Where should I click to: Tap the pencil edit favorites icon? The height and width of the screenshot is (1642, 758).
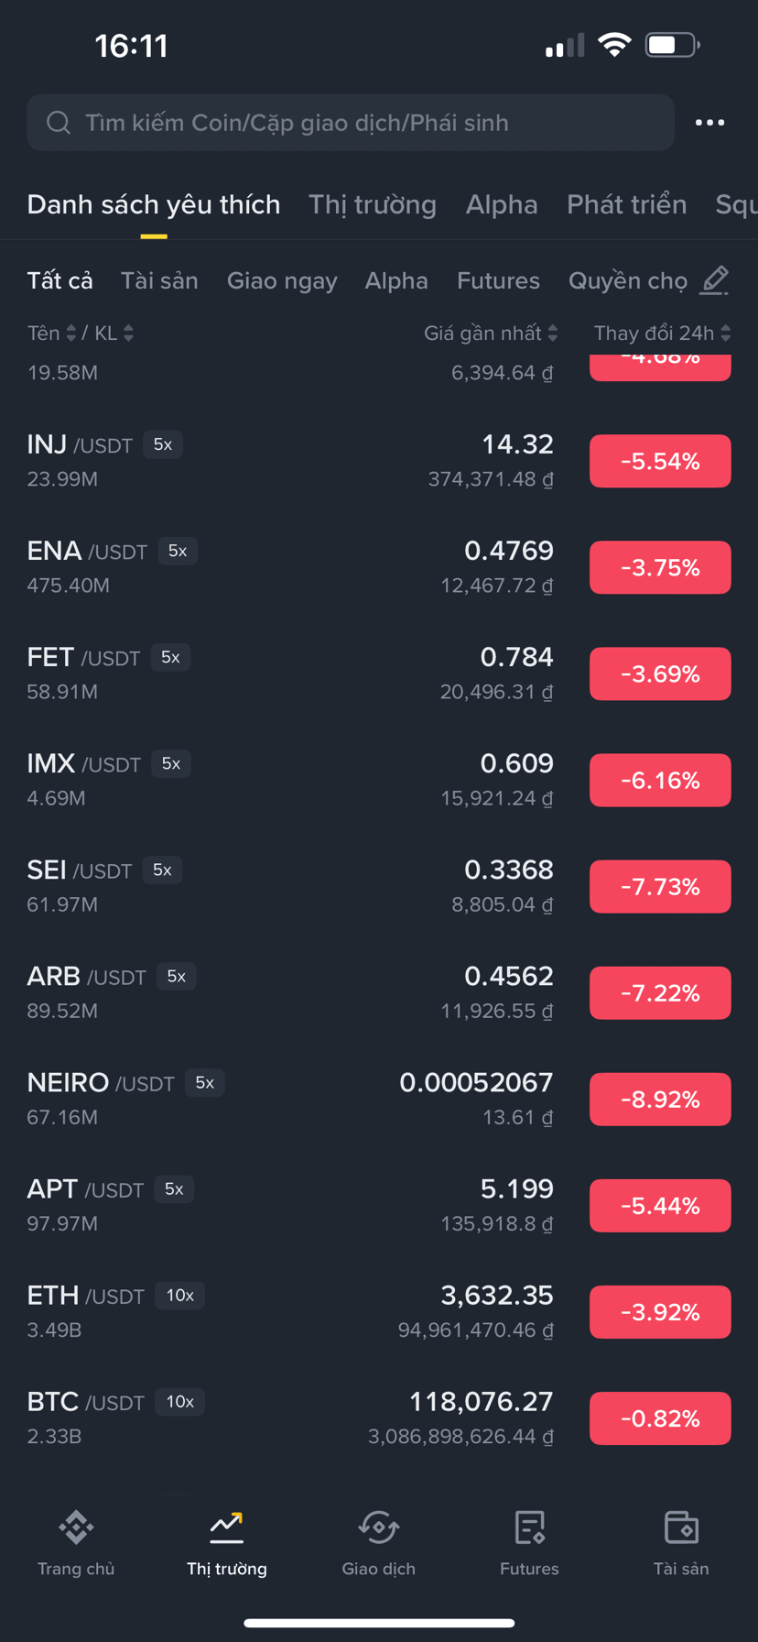[714, 280]
